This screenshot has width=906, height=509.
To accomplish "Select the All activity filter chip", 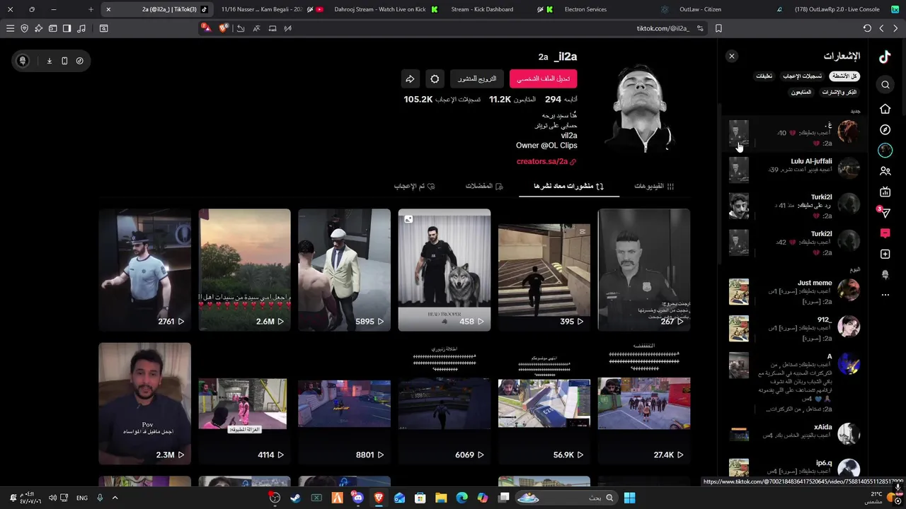I will (x=844, y=76).
